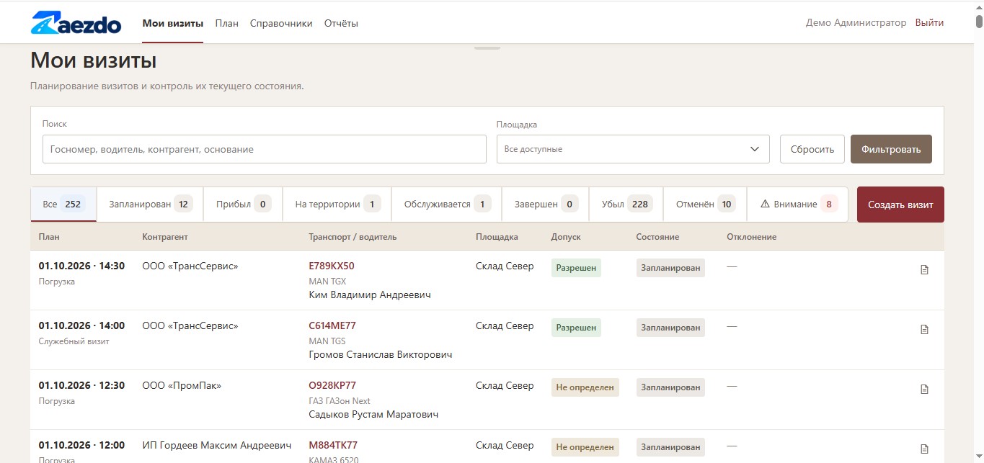Click the Фильтровать button

pos(891,149)
